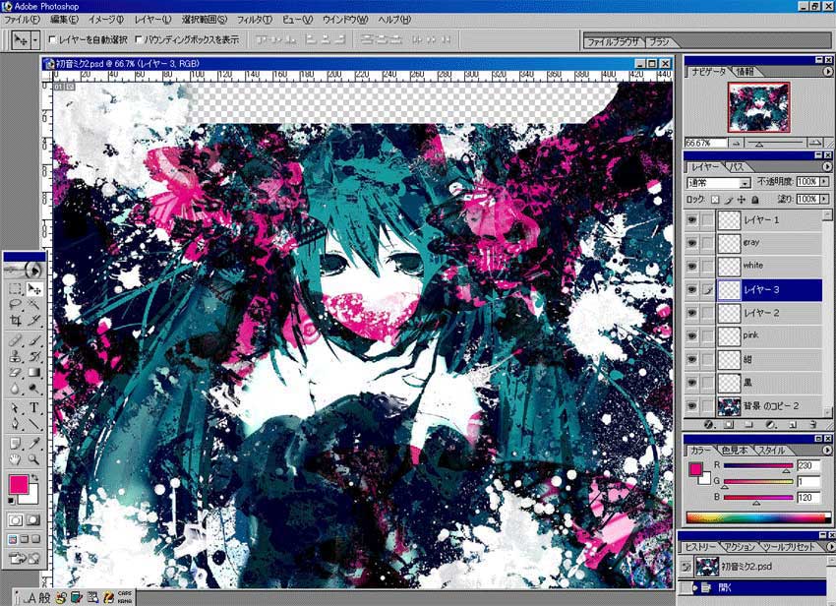The image size is (836, 606).
Task: Hide the white layer
Action: pyautogui.click(x=691, y=267)
